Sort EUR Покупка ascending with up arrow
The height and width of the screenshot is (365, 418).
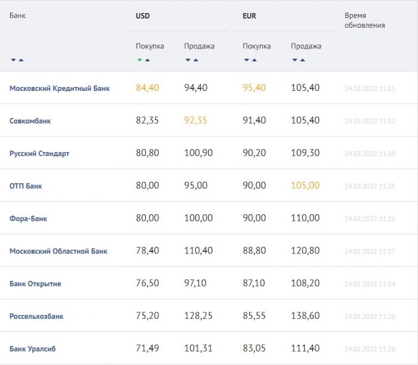tap(255, 60)
